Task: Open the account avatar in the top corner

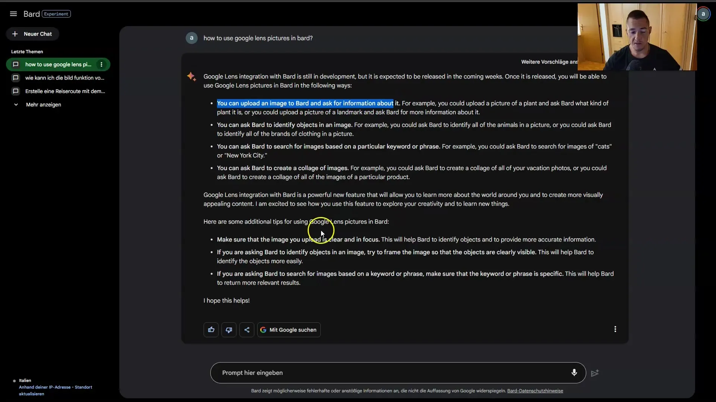Action: click(703, 14)
